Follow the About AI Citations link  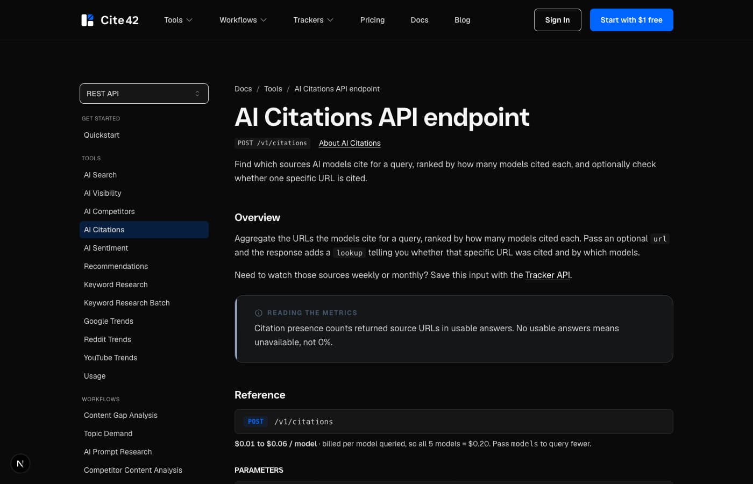point(350,143)
